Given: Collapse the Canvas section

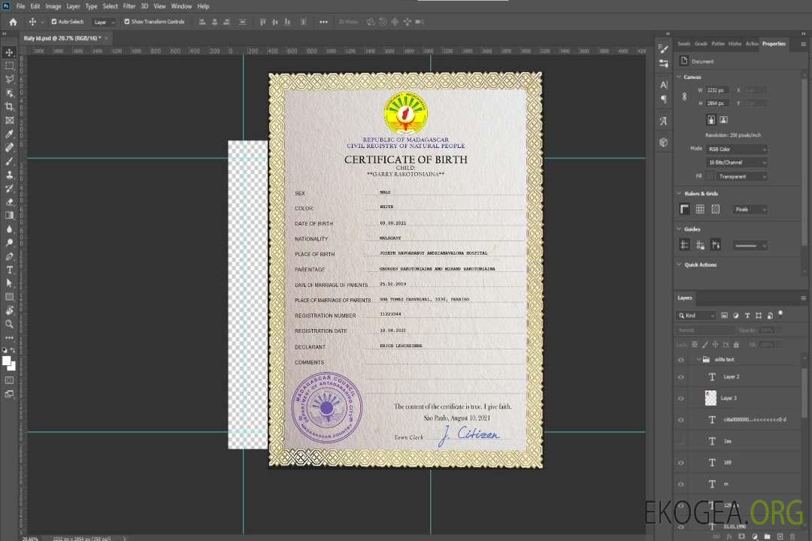Looking at the screenshot, I should [679, 77].
